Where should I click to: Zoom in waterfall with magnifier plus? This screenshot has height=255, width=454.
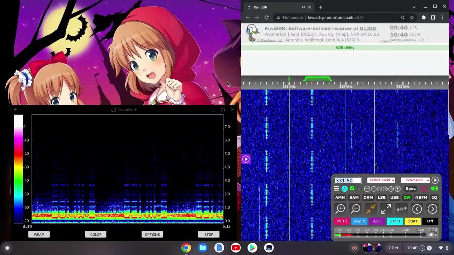[340, 209]
